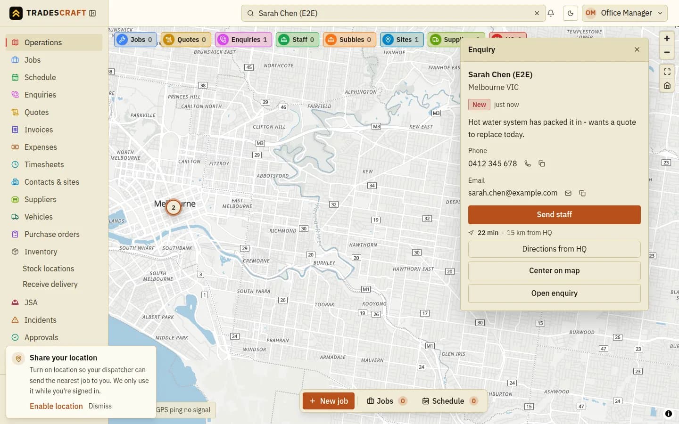Click the Suppliers sidebar icon

tap(15, 199)
